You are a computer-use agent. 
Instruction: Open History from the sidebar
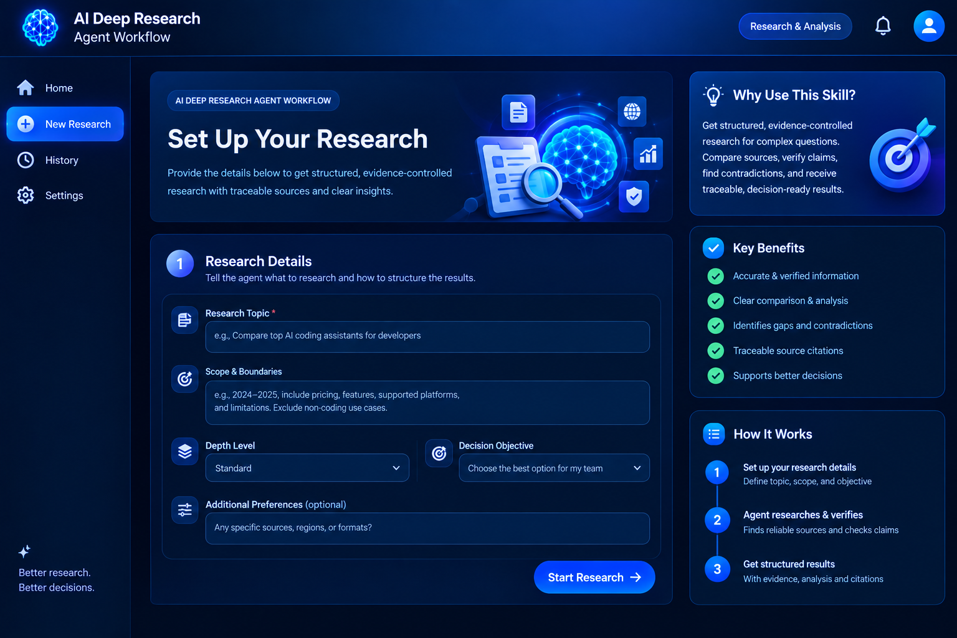click(x=65, y=160)
